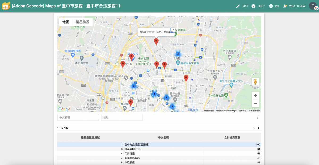
Task: Click the cluster marker 2 near 北屯區
Action: [178, 54]
